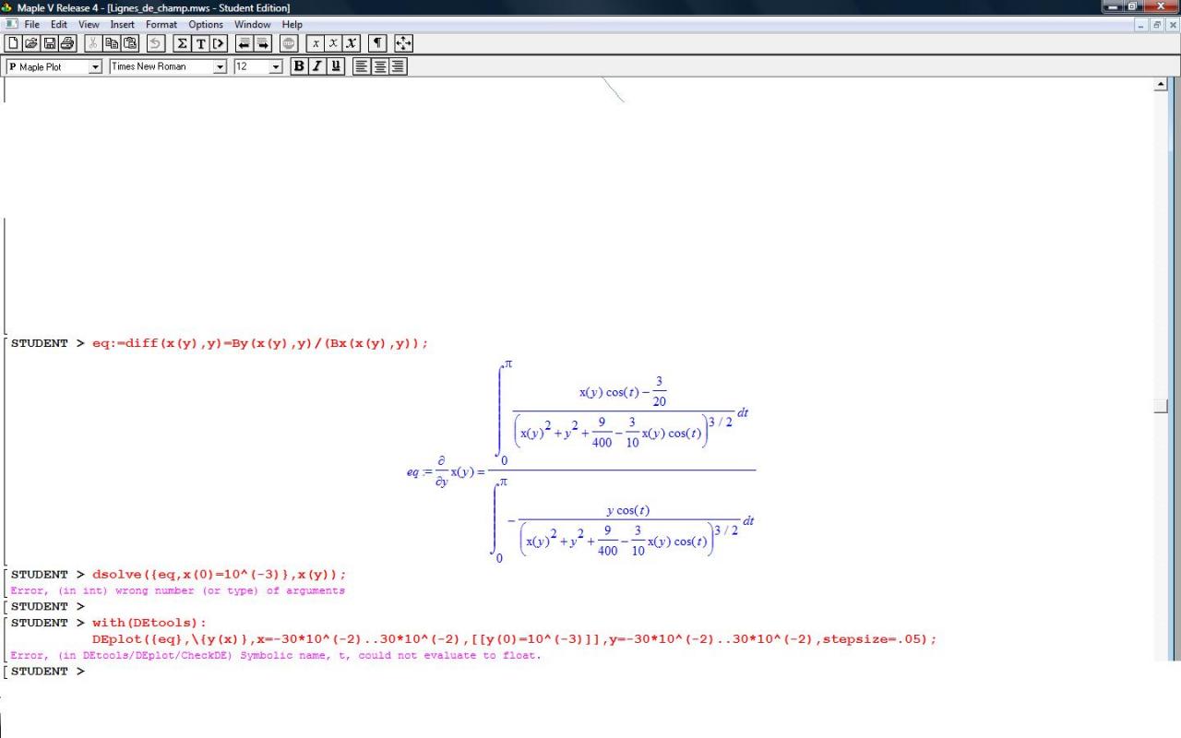This screenshot has height=738, width=1181.
Task: Show non-printing characters with the pilcrow icon
Action: (x=377, y=43)
